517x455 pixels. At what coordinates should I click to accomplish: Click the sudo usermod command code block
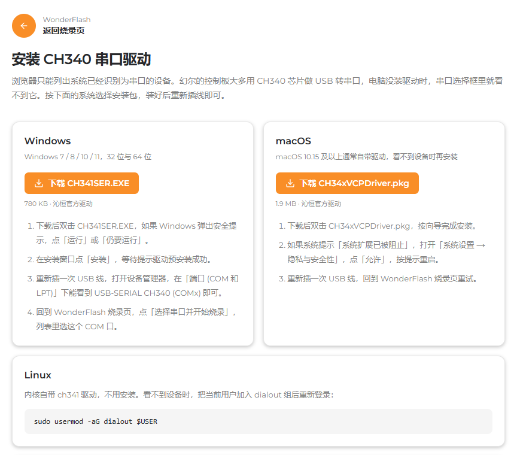click(258, 421)
